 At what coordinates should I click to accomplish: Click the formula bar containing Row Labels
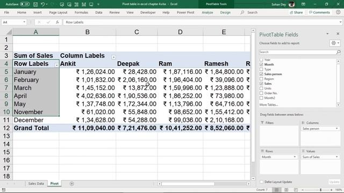200,22
